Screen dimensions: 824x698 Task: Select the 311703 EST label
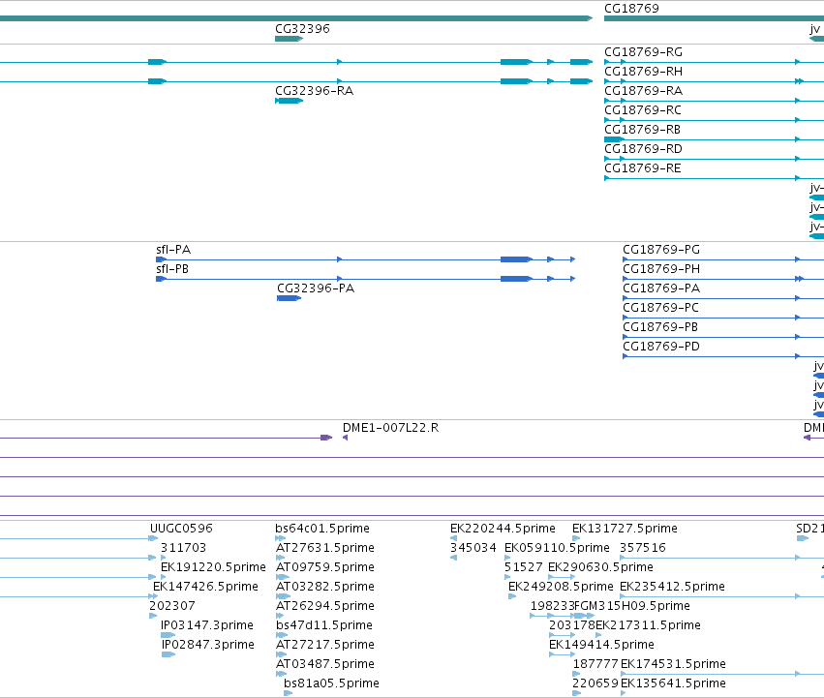[183, 548]
